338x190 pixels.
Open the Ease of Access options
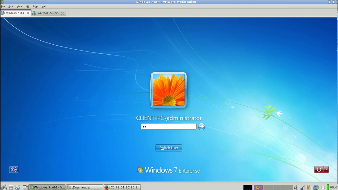(x=14, y=169)
